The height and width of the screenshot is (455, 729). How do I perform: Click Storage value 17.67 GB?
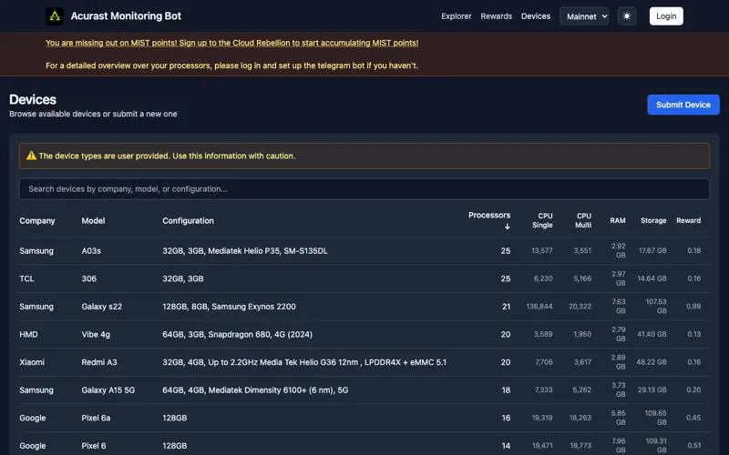click(x=652, y=251)
